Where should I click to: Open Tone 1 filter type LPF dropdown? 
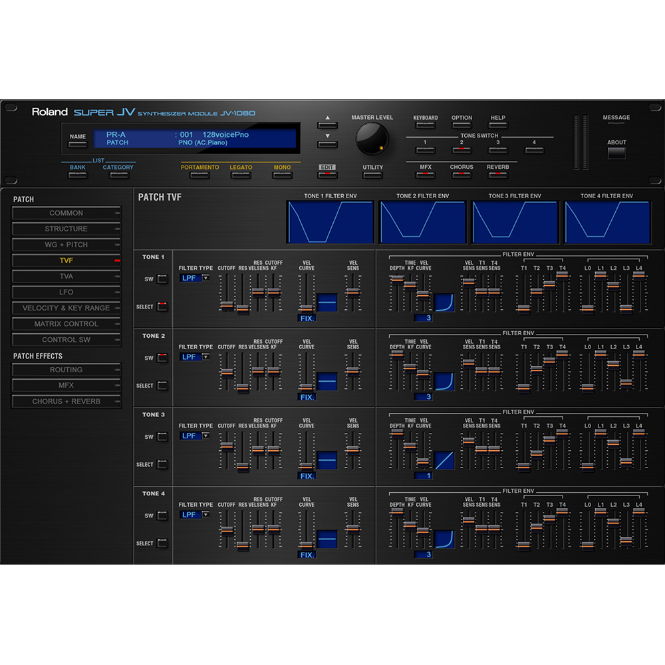(x=194, y=278)
